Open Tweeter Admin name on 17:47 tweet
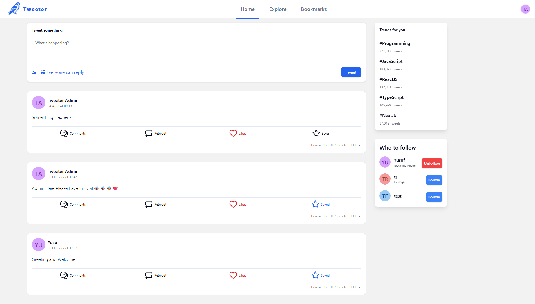 click(63, 172)
